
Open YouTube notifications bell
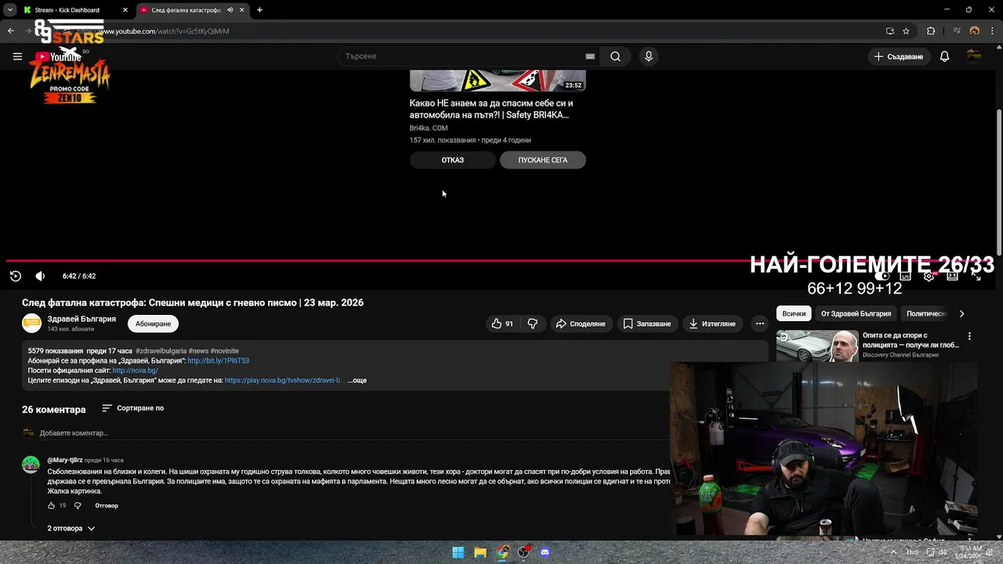pyautogui.click(x=944, y=56)
